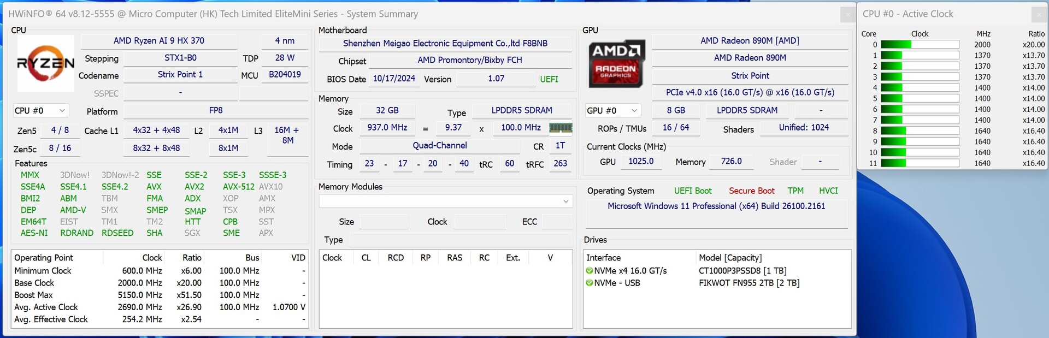Click the Quad-Channel mode field
The height and width of the screenshot is (338, 1049).
(440, 146)
